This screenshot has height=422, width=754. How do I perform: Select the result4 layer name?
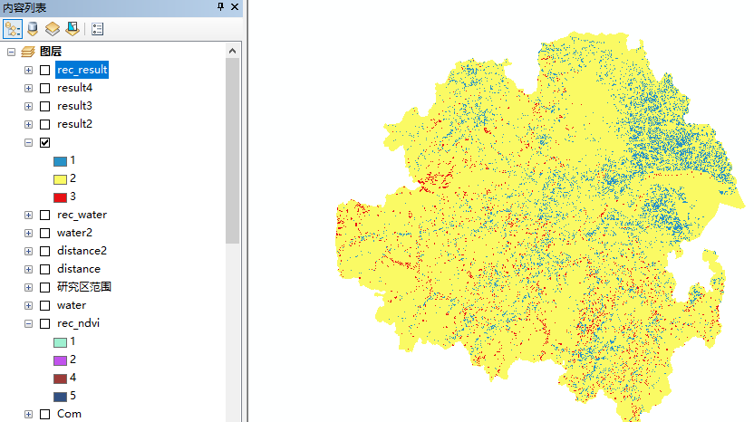74,88
